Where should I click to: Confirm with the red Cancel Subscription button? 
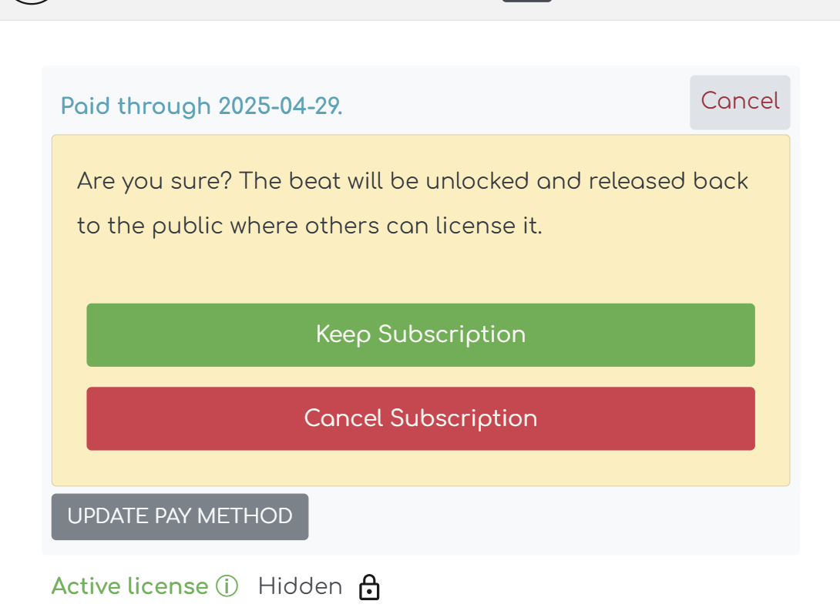point(421,418)
